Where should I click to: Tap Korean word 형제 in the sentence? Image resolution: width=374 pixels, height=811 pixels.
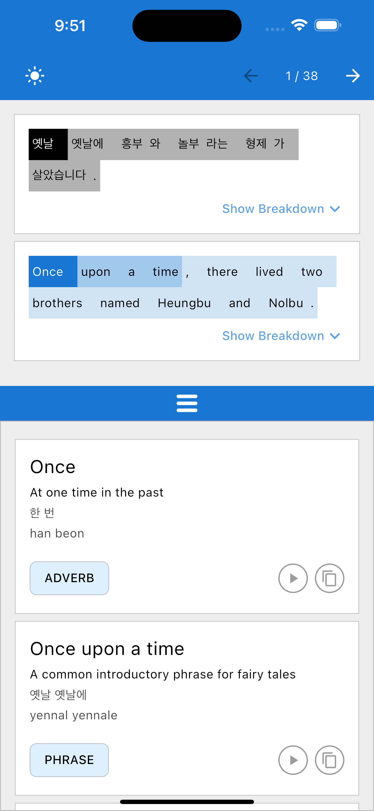(x=256, y=144)
